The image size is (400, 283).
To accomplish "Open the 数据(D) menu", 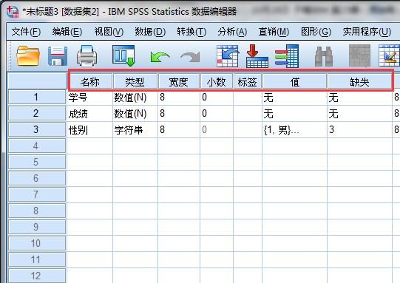I will pos(150,32).
